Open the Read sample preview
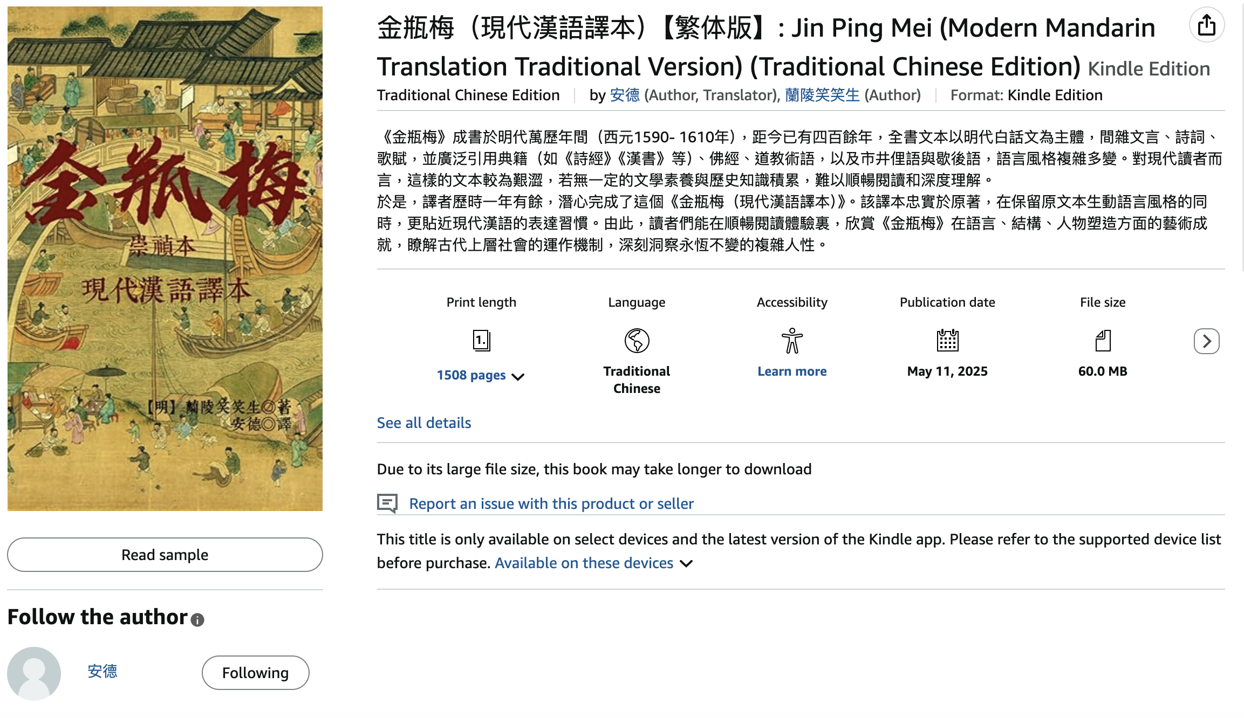Image resolution: width=1244 pixels, height=718 pixels. coord(165,555)
